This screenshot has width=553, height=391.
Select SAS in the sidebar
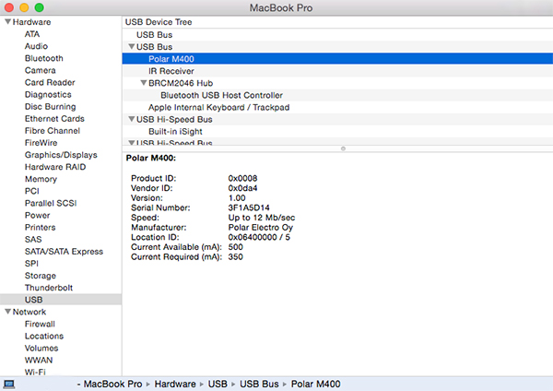point(33,239)
